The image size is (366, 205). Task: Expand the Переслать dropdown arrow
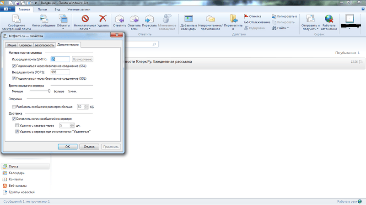[x=150, y=29]
